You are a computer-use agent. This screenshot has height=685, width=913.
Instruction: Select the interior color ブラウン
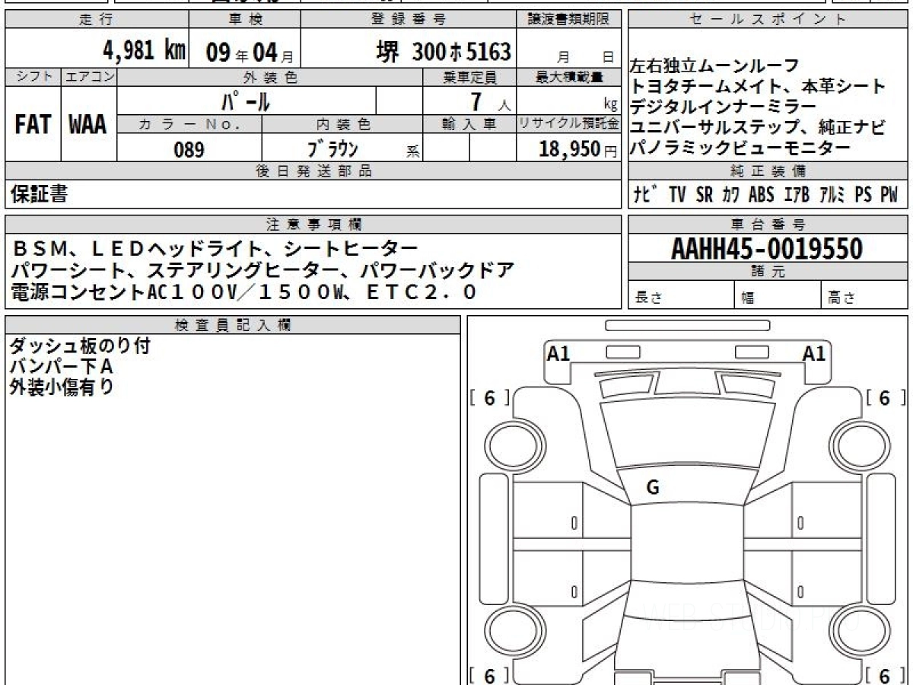coord(332,148)
